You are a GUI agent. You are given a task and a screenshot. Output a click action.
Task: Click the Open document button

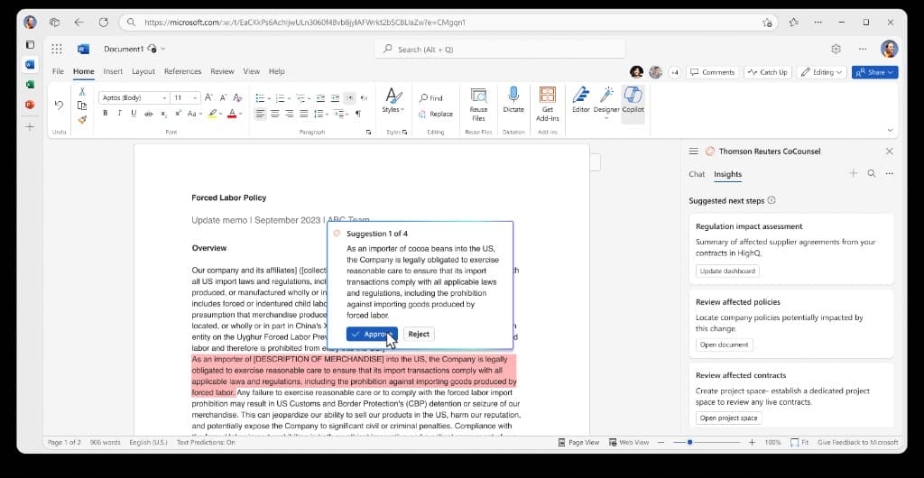pyautogui.click(x=724, y=345)
